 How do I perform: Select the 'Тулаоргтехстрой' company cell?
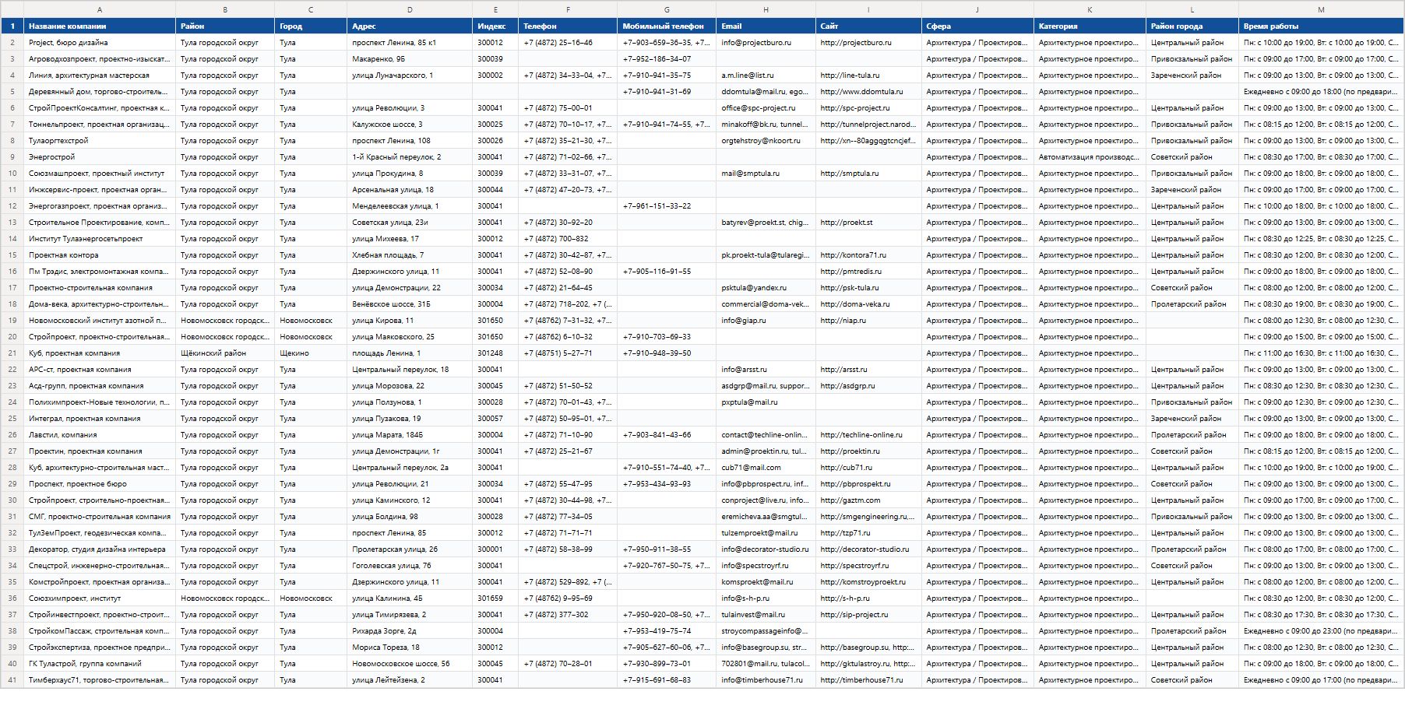[x=100, y=141]
